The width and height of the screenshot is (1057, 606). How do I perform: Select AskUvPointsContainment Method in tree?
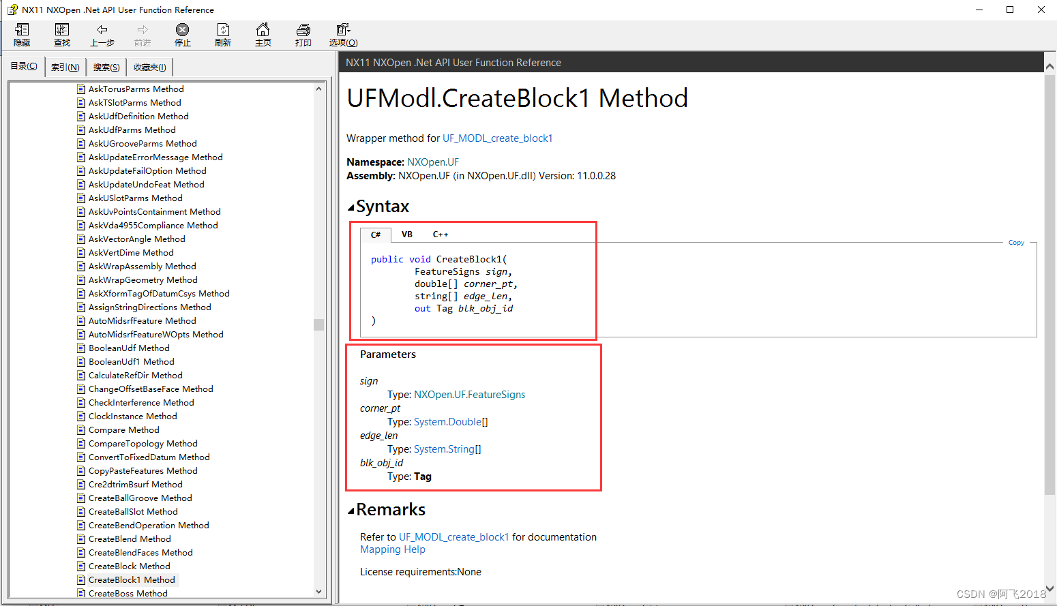coord(155,212)
